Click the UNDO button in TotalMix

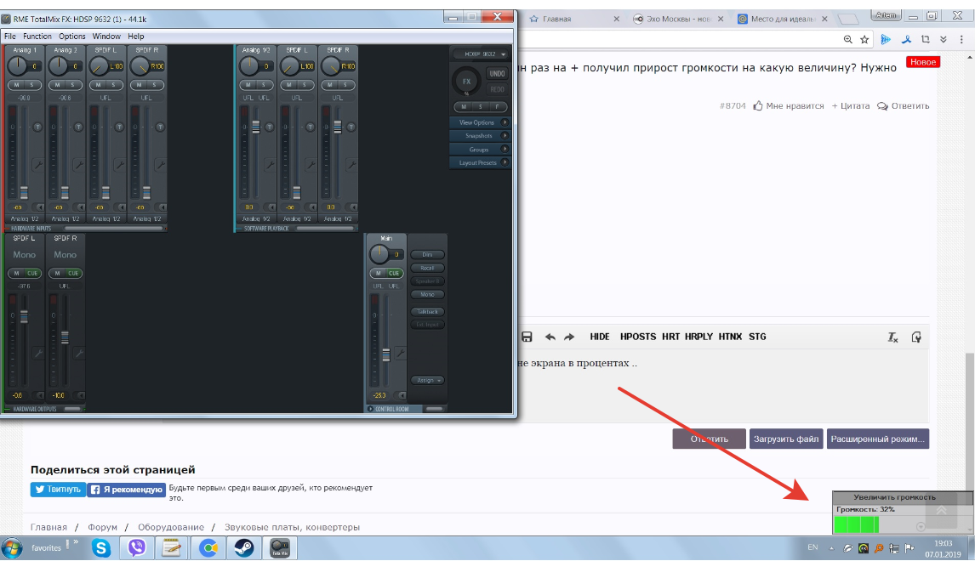[x=497, y=73]
